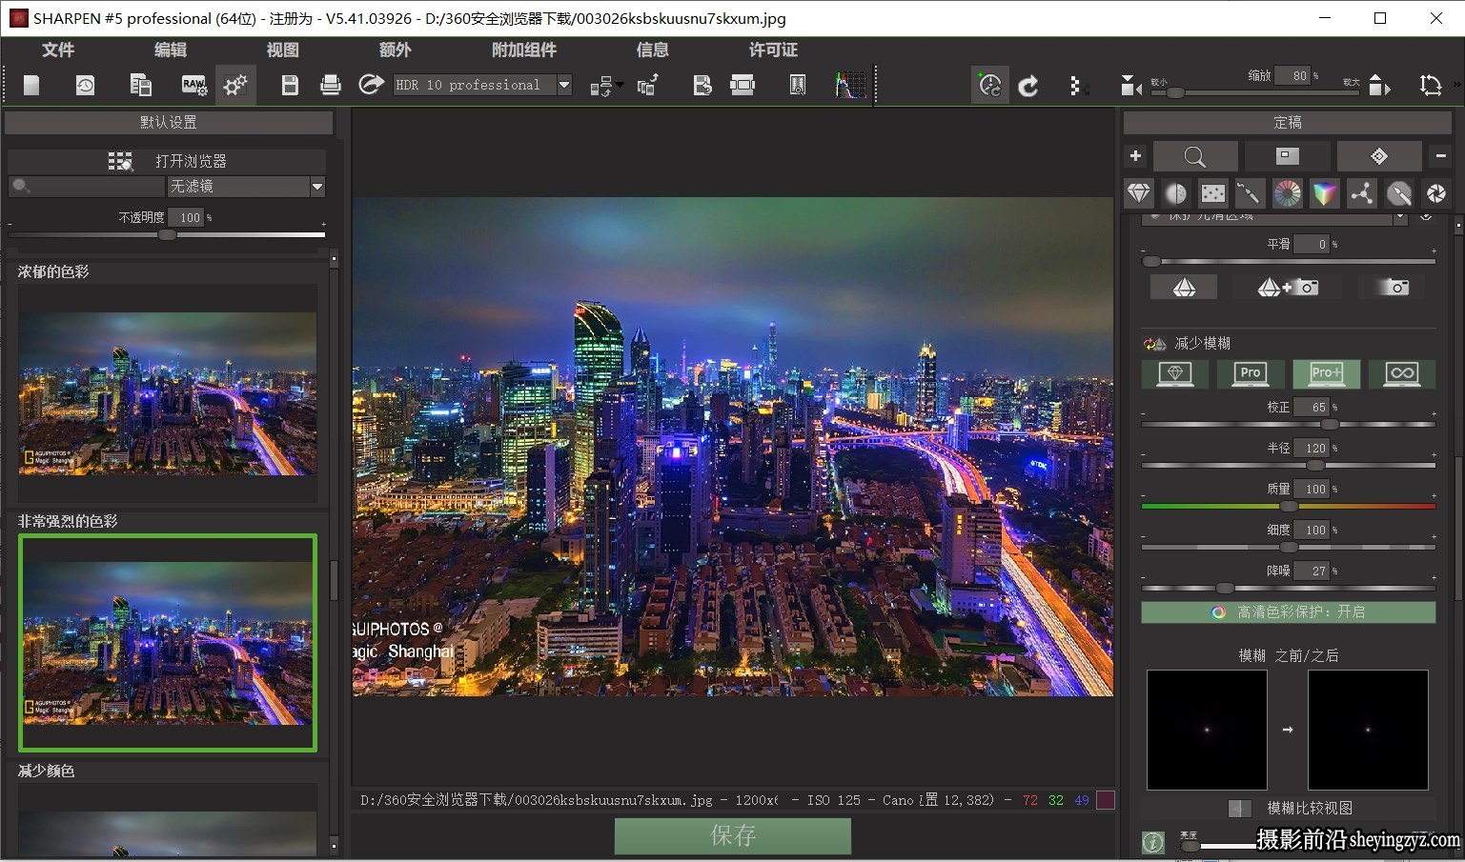Expand the toolbar overflow chevron
This screenshot has width=1465, height=862.
(1456, 86)
